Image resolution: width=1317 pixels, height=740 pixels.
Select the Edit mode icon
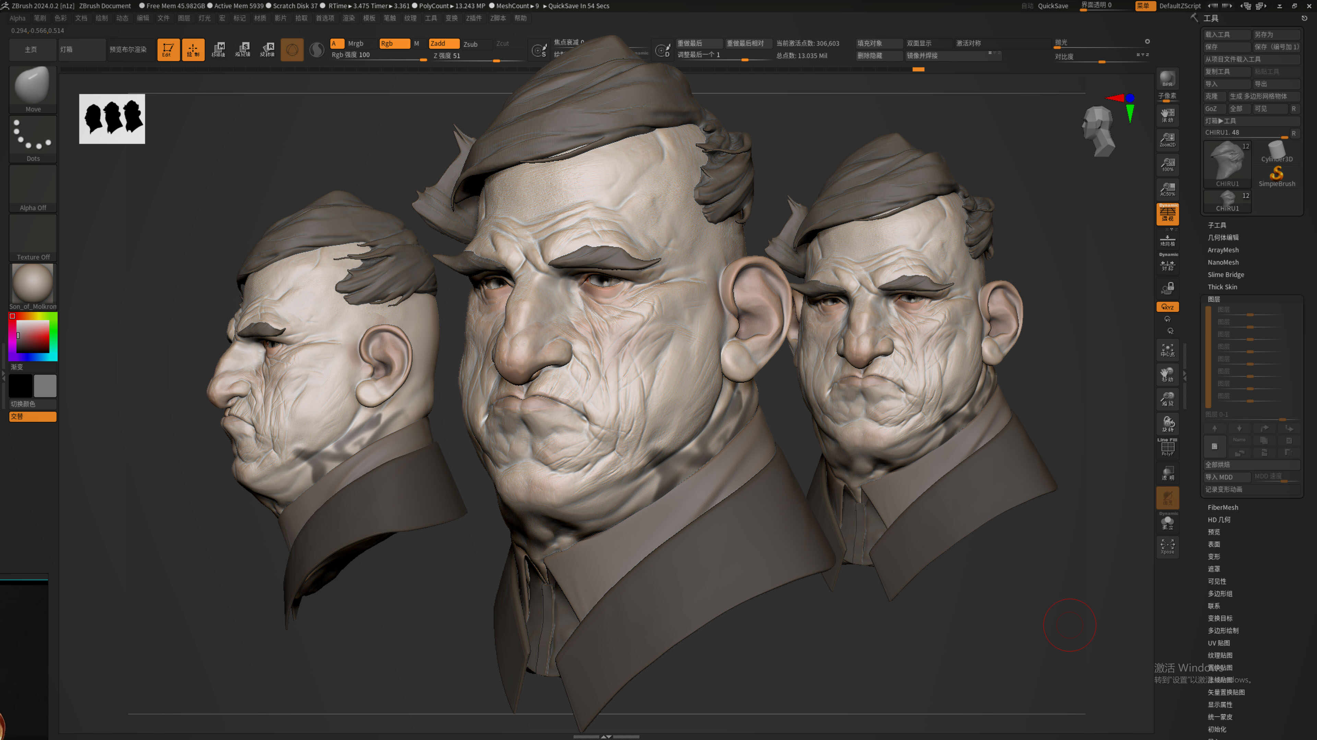168,50
